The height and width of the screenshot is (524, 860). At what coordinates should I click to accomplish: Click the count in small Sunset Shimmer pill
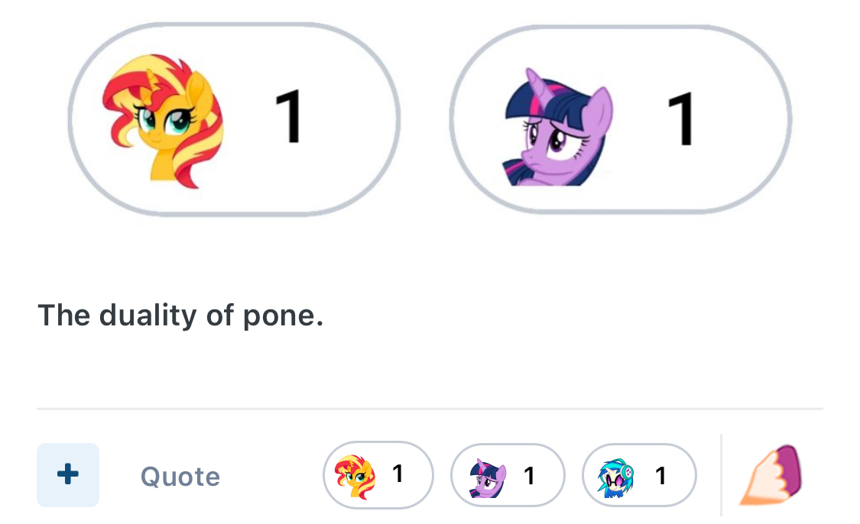pos(398,474)
